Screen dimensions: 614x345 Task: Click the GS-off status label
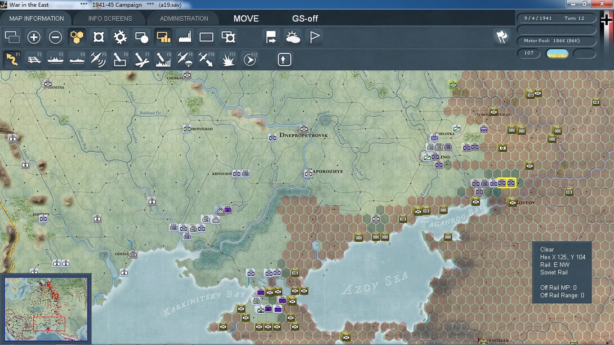305,18
